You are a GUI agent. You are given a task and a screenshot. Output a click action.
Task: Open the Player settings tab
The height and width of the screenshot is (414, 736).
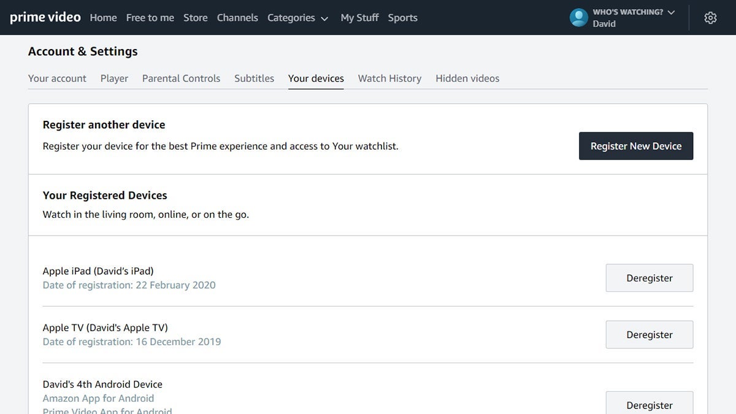point(114,78)
